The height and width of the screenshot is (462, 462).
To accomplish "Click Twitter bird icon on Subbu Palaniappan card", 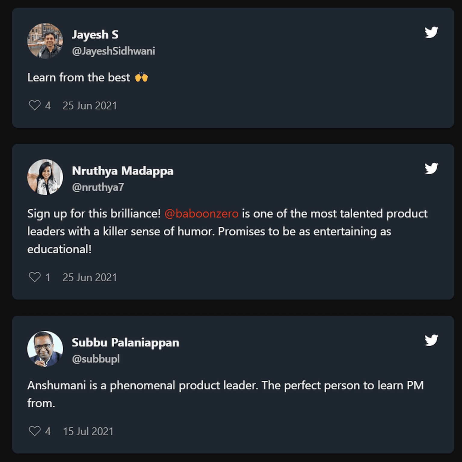I will coord(431,340).
